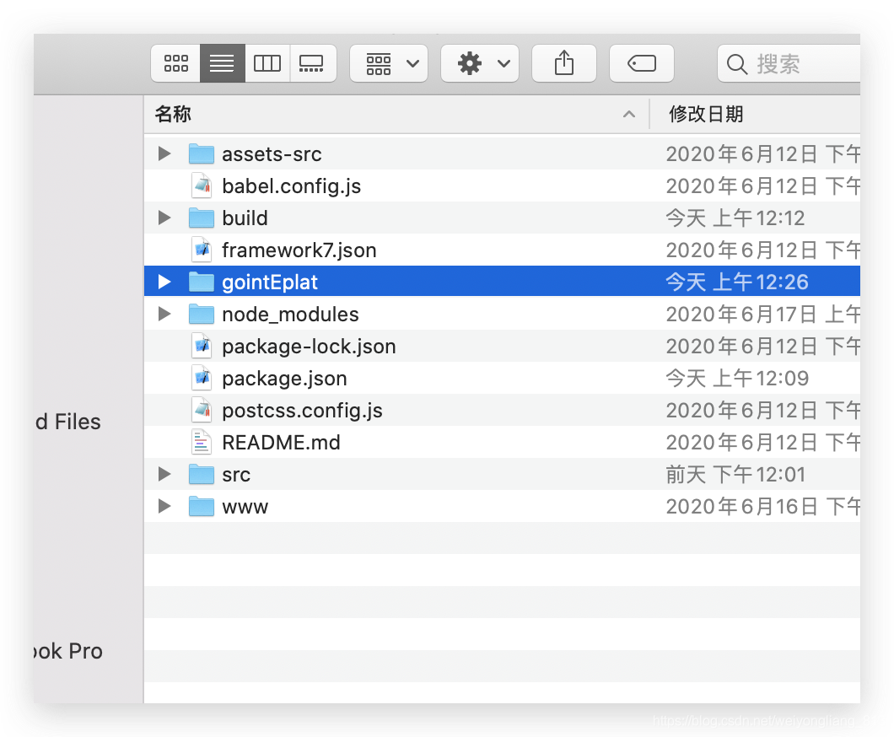Expand the build folder

(x=164, y=218)
